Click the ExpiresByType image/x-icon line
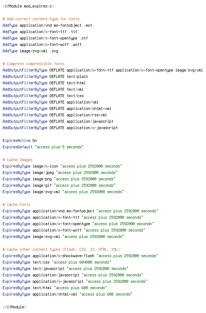206x313 pixels. pyautogui.click(x=62, y=166)
